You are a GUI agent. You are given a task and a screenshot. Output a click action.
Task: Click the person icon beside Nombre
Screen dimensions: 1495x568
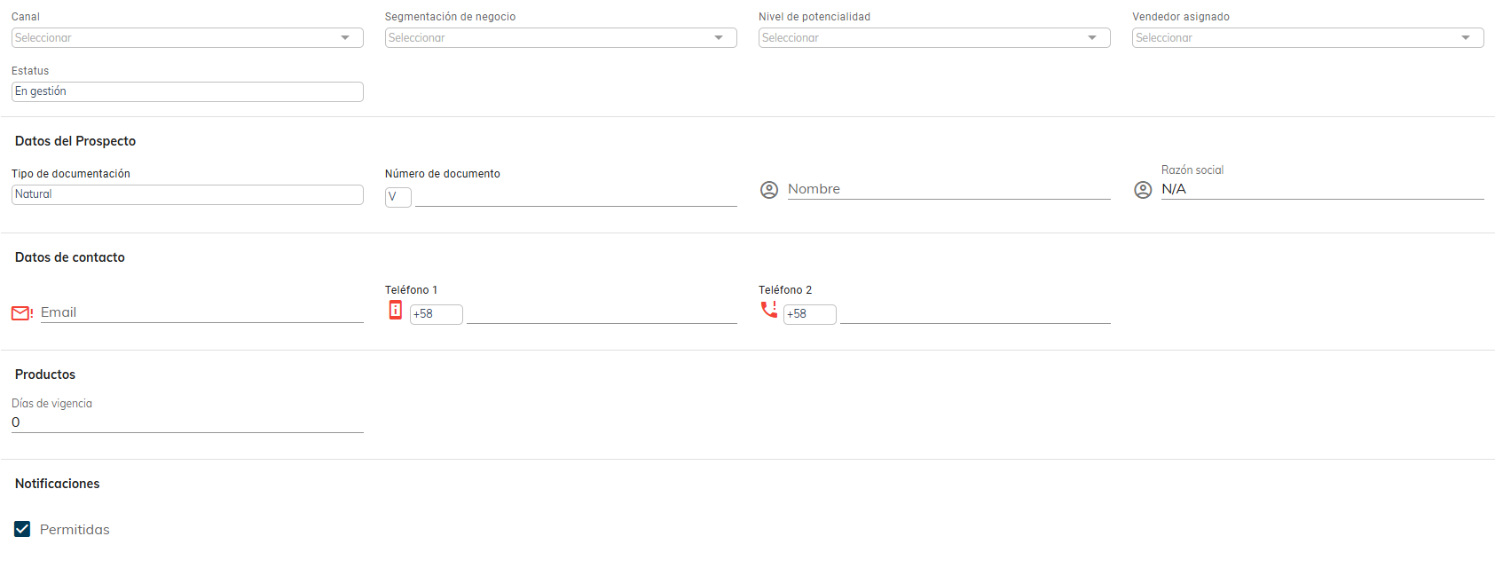[769, 190]
